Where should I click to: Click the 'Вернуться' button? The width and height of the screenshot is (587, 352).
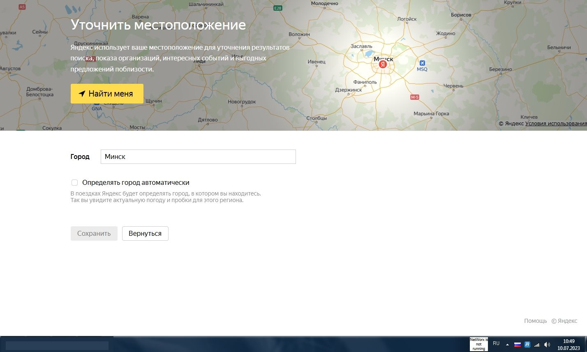[x=145, y=233]
